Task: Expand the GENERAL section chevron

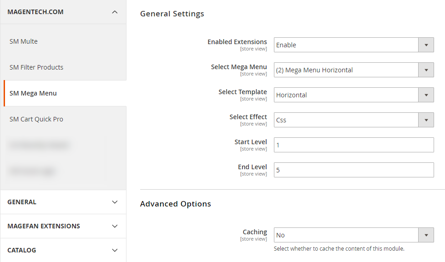Action: [115, 202]
